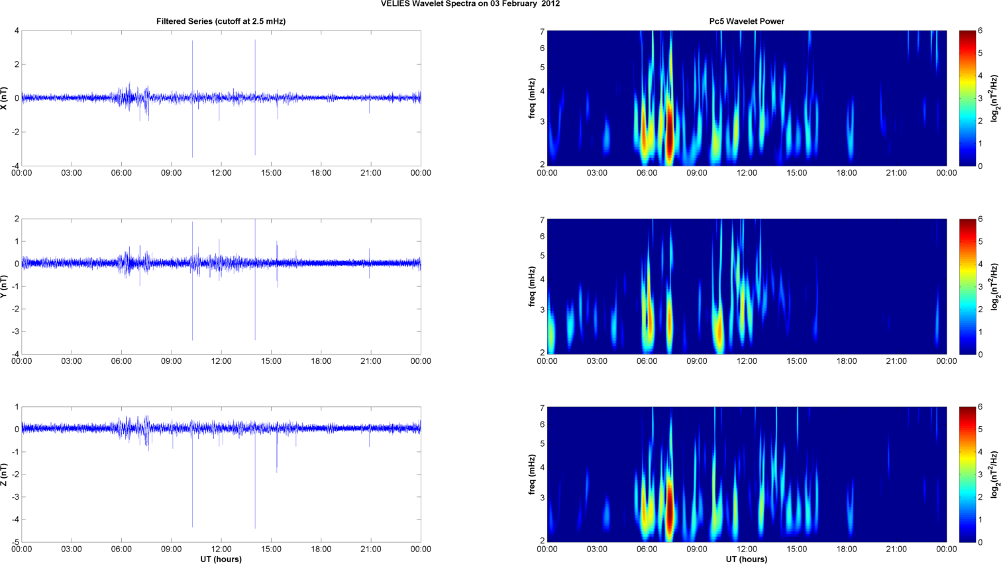This screenshot has height=564, width=1001.
Task: Click the log2(nT²/Hz) label of the bottom colorbar
Action: pos(994,475)
